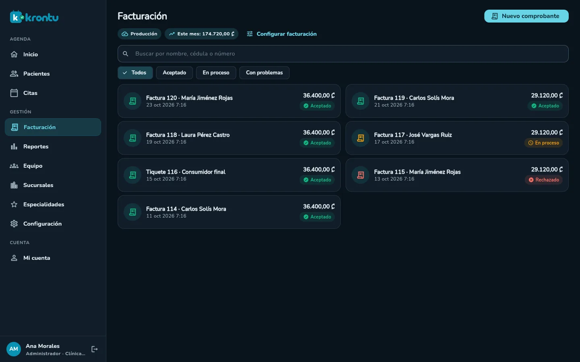Screen dimensions: 580x362
Task: Click the receipt icon of Factura 115
Action: (x=360, y=175)
